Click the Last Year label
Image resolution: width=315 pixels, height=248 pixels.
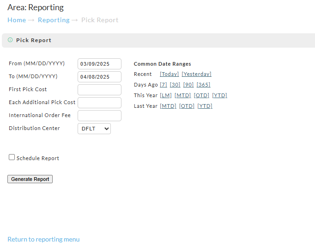[x=145, y=106]
